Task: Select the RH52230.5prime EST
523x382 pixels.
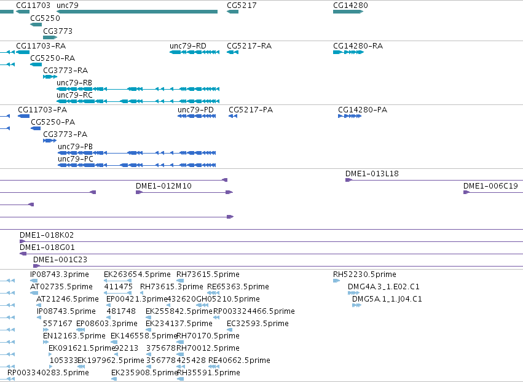Action: click(336, 281)
